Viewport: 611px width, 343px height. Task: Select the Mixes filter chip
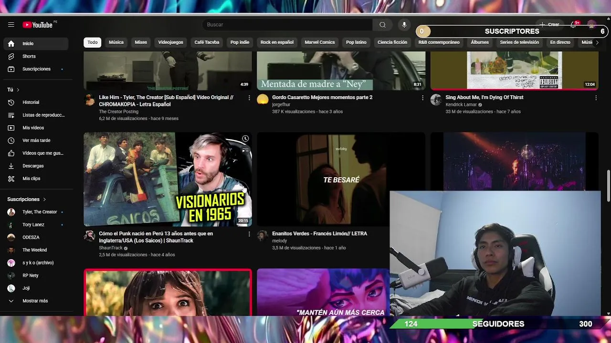coord(141,42)
